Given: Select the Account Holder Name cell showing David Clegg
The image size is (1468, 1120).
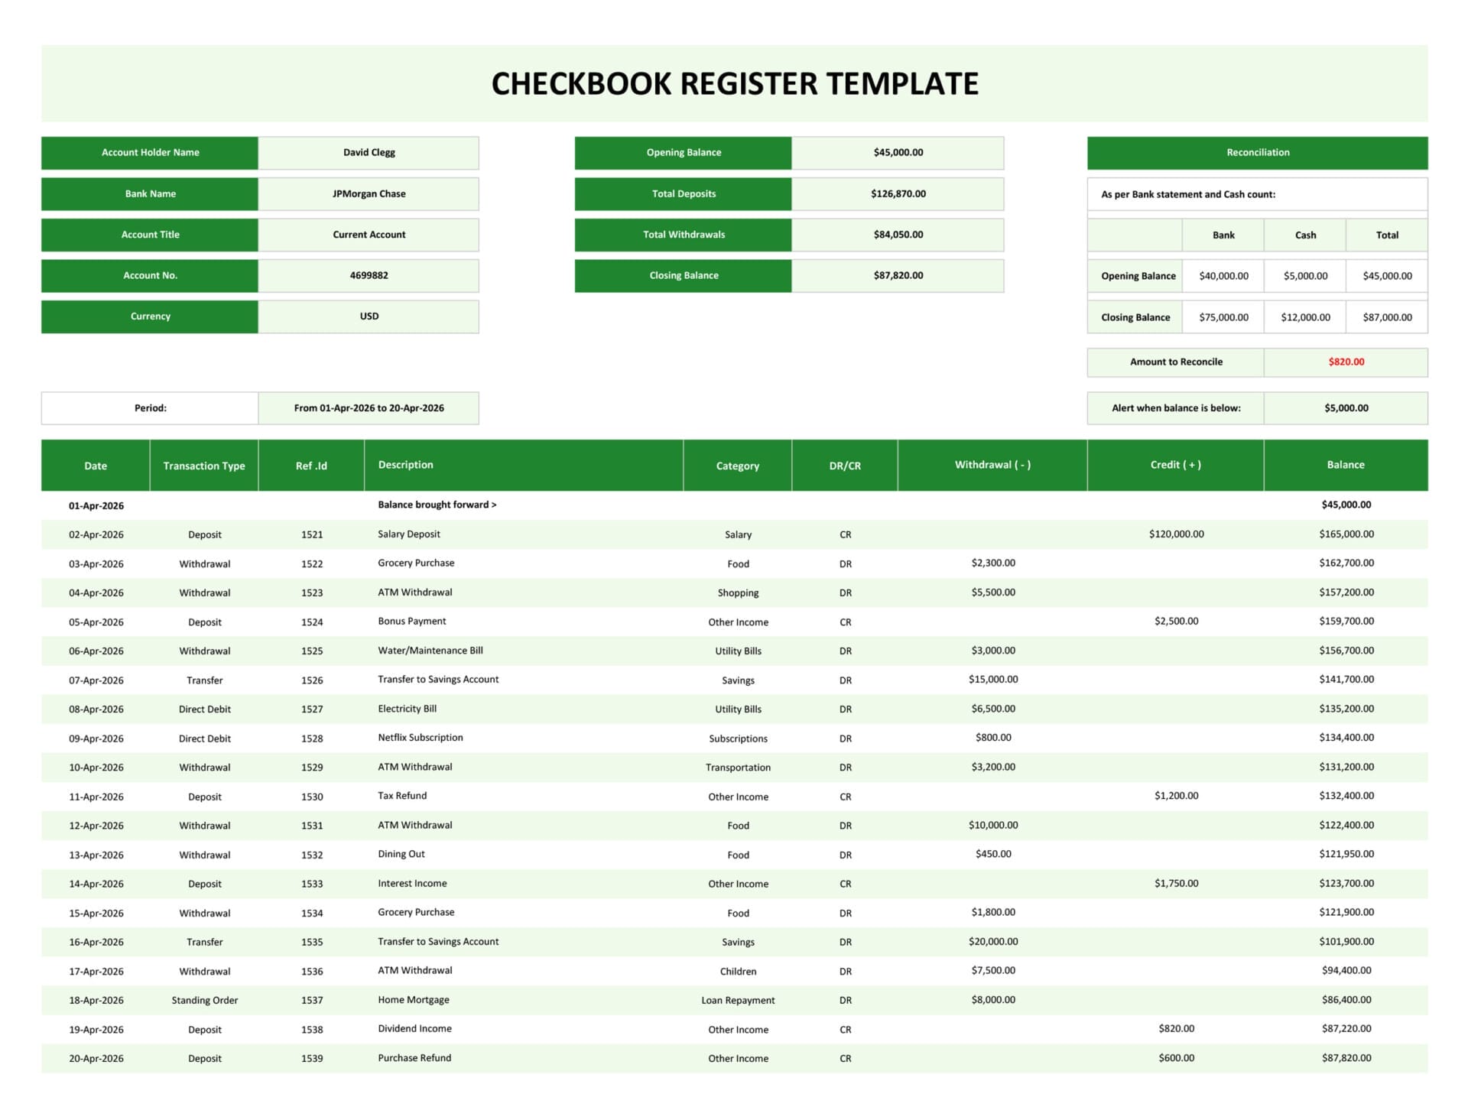Looking at the screenshot, I should [x=369, y=152].
